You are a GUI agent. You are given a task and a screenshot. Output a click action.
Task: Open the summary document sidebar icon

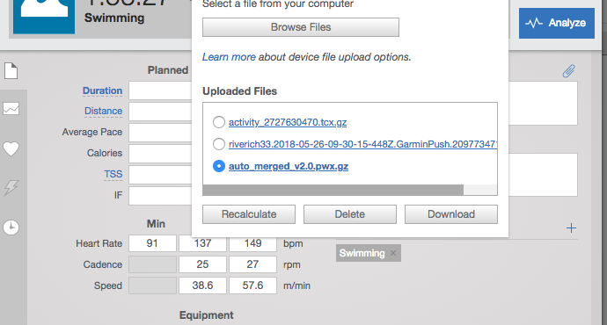point(11,71)
